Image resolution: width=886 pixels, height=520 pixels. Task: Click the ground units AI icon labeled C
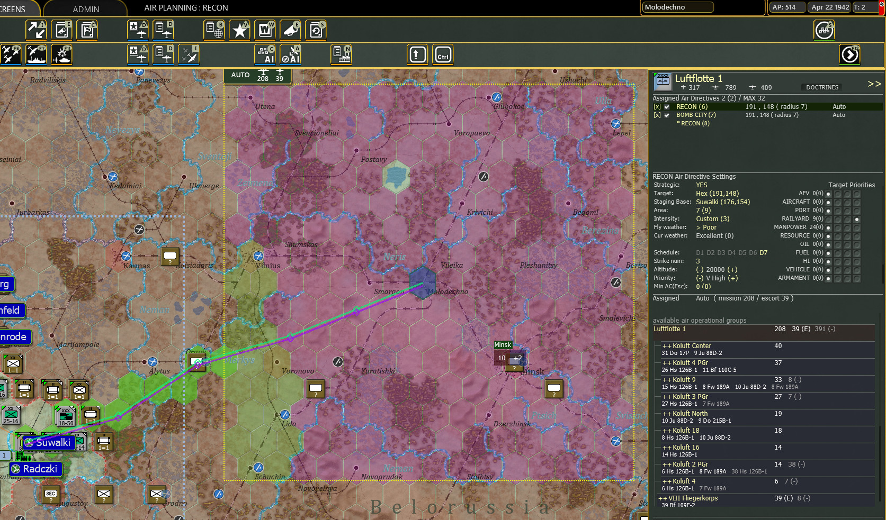pos(265,54)
